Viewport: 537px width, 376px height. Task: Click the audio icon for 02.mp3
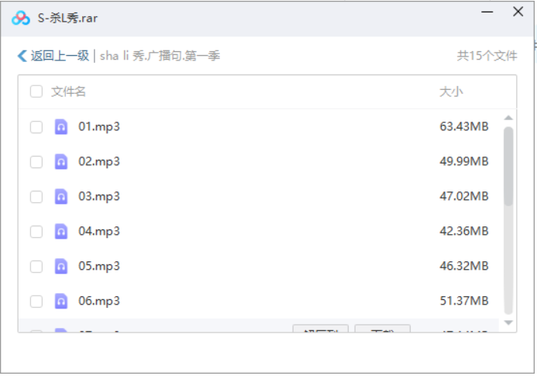tap(61, 162)
